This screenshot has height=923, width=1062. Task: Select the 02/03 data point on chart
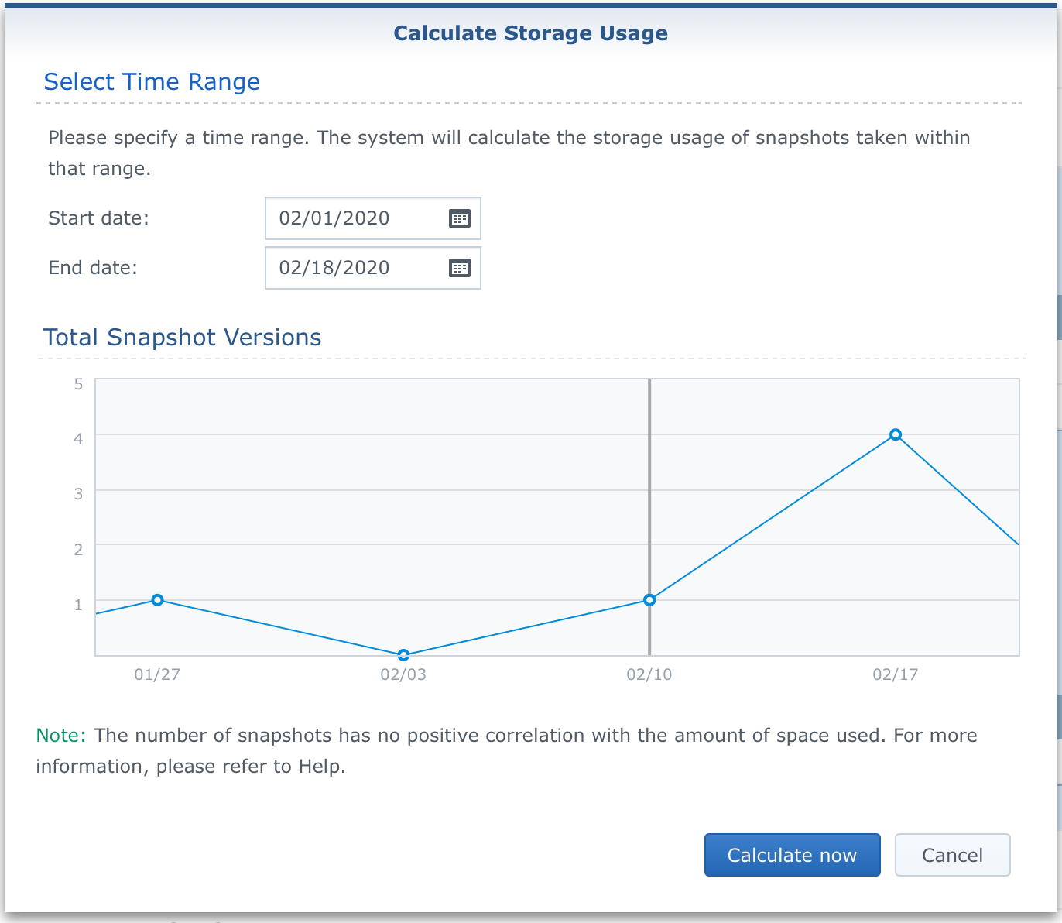[403, 655]
